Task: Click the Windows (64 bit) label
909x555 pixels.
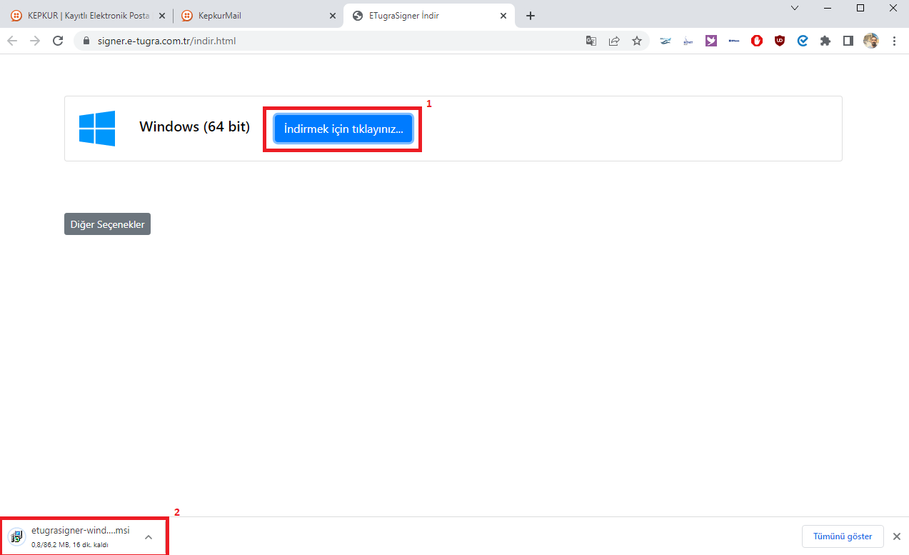Action: pyautogui.click(x=194, y=127)
